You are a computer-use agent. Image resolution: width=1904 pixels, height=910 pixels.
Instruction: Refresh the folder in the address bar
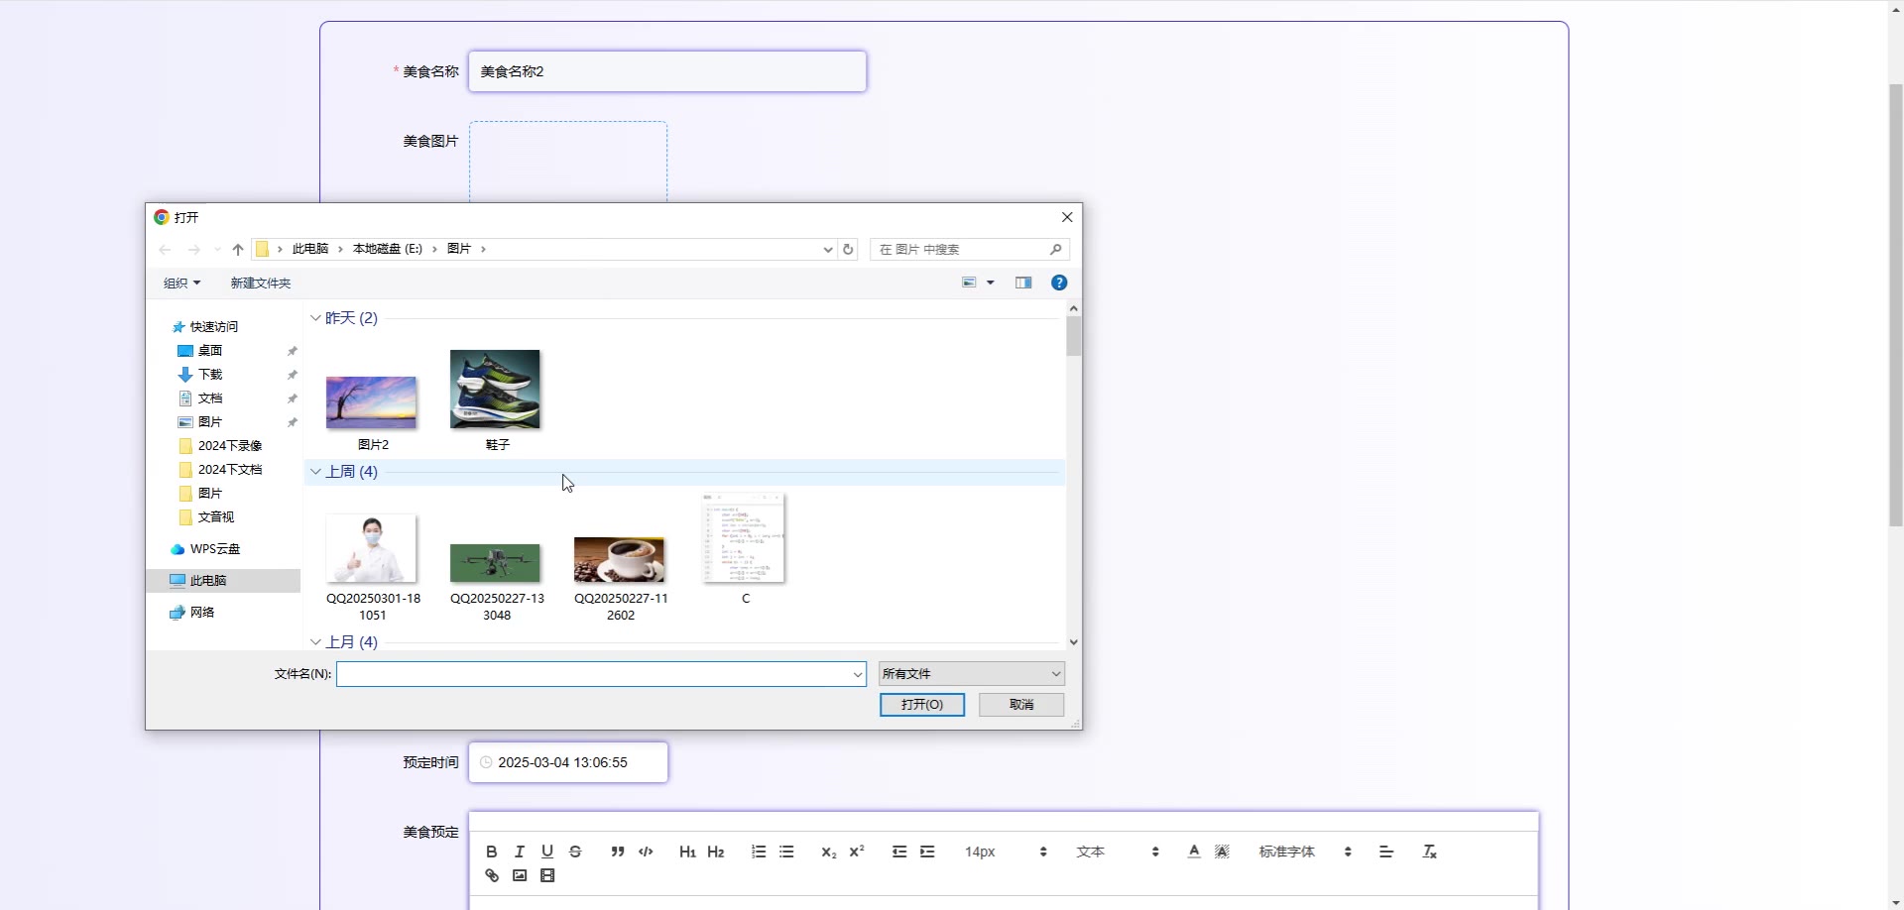[x=848, y=250]
